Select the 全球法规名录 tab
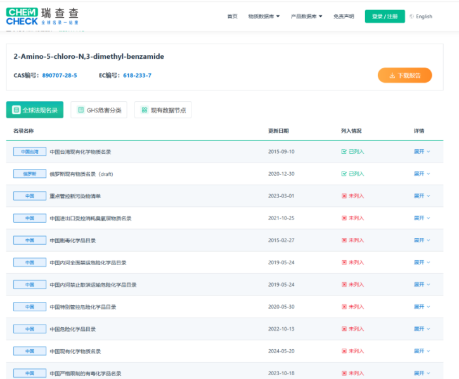 pyautogui.click(x=34, y=110)
